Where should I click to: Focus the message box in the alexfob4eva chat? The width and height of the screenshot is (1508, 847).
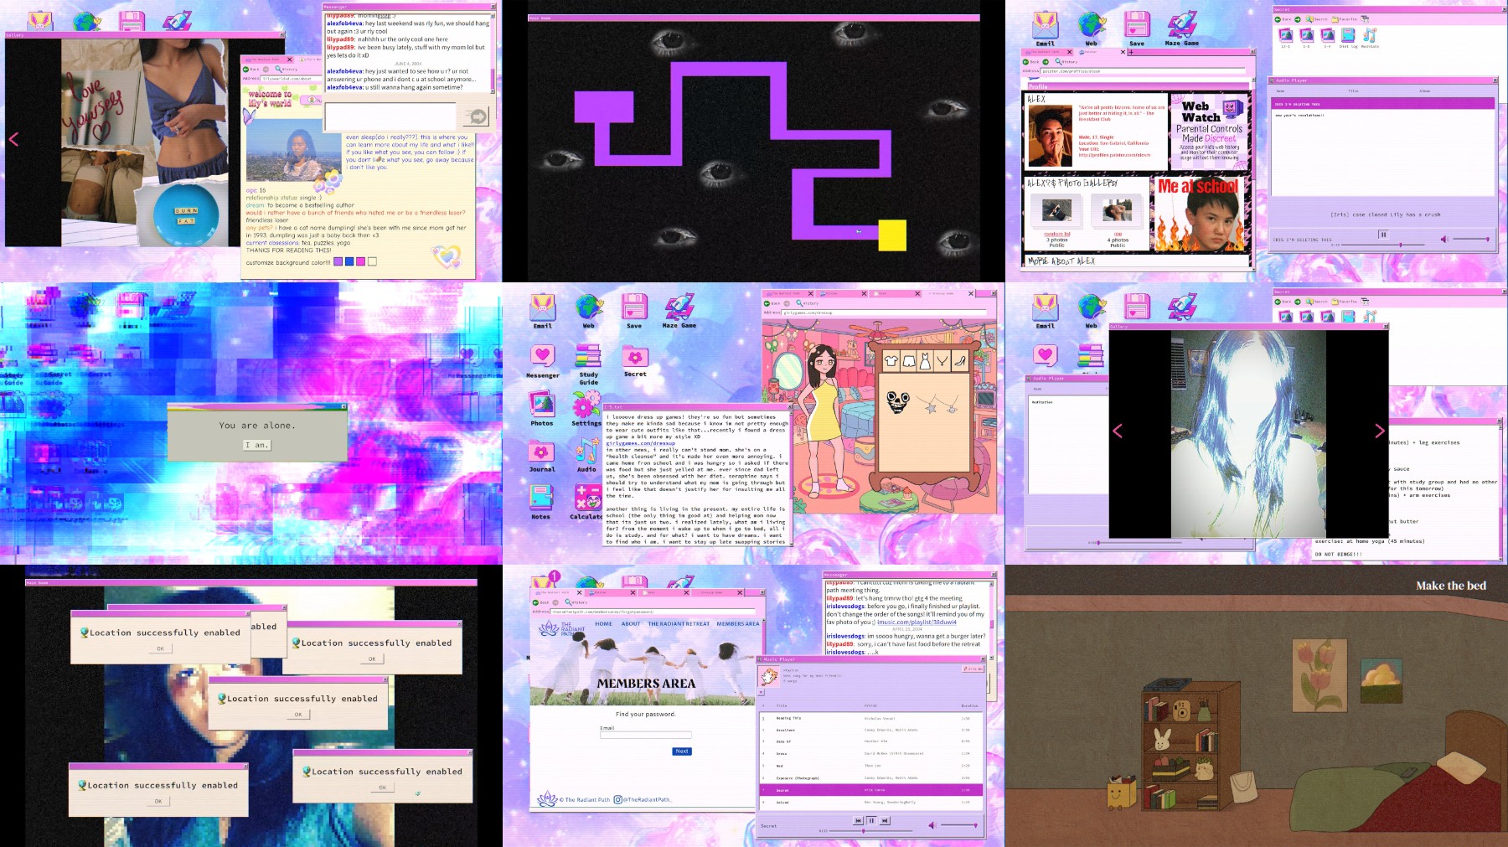(x=390, y=116)
